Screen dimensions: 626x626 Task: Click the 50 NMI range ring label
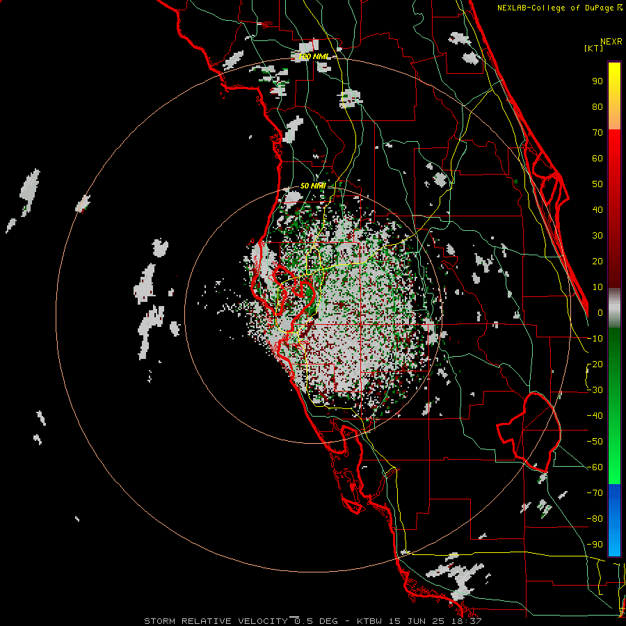(x=312, y=186)
